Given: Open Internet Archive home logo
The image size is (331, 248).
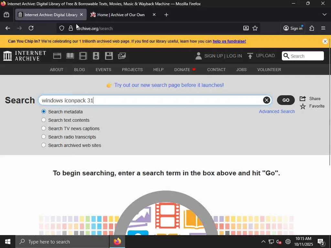Looking at the screenshot, I should click(x=25, y=56).
